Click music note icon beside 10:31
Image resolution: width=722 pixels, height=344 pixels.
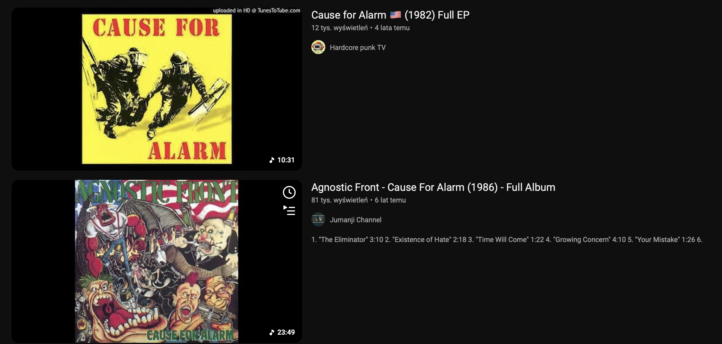272,160
